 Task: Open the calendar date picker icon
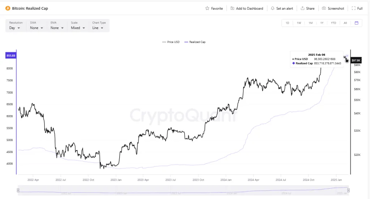[356, 23]
